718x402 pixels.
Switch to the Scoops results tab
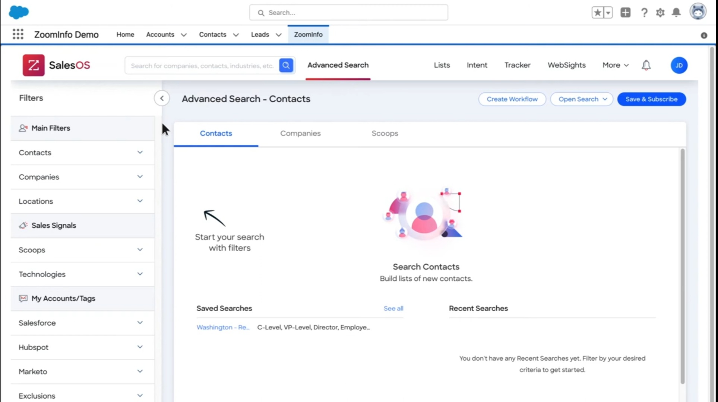click(x=385, y=133)
